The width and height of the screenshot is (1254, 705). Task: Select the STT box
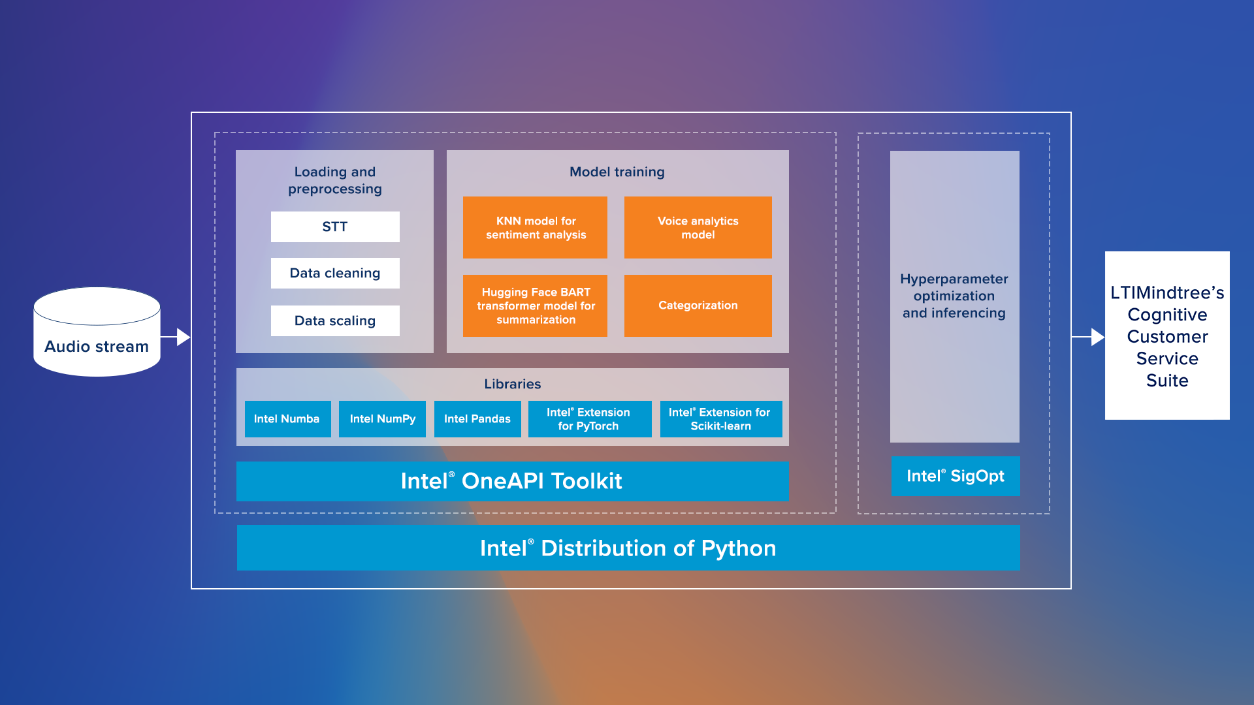coord(335,227)
